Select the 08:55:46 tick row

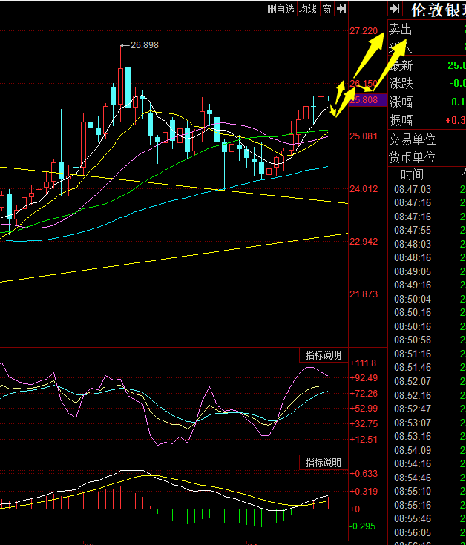[427, 518]
